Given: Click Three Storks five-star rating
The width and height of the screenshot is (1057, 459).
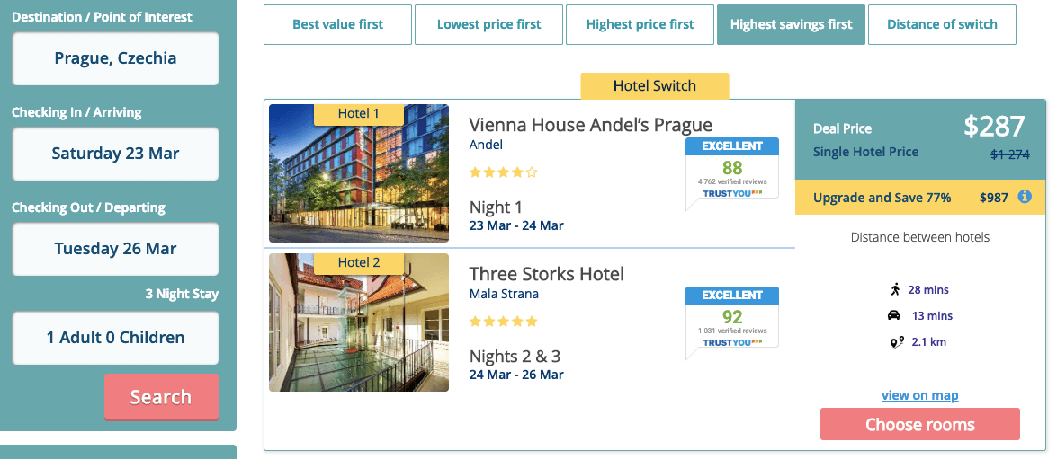Looking at the screenshot, I should (504, 321).
